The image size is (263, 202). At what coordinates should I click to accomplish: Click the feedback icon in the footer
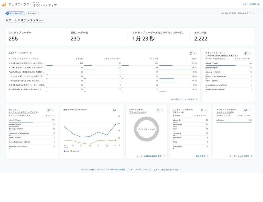click(x=150, y=169)
